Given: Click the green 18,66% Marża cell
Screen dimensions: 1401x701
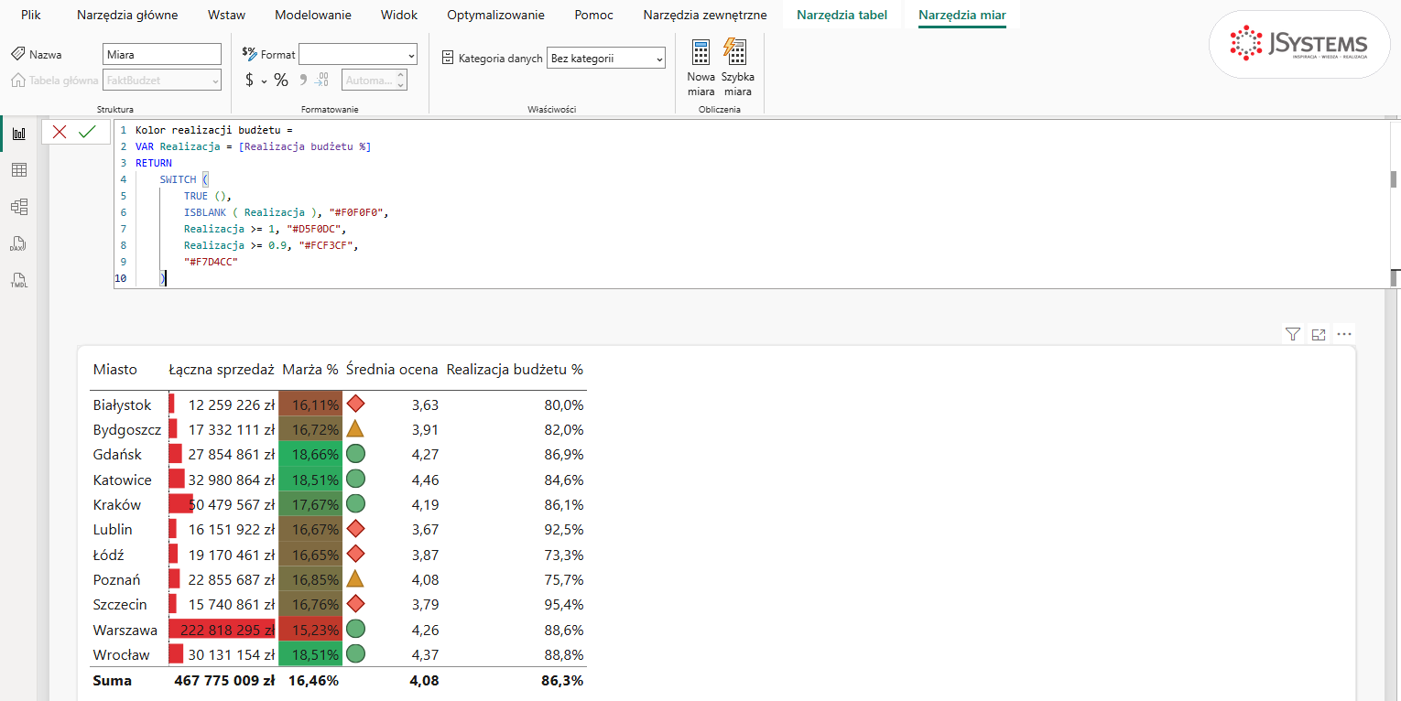Looking at the screenshot, I should [x=310, y=454].
